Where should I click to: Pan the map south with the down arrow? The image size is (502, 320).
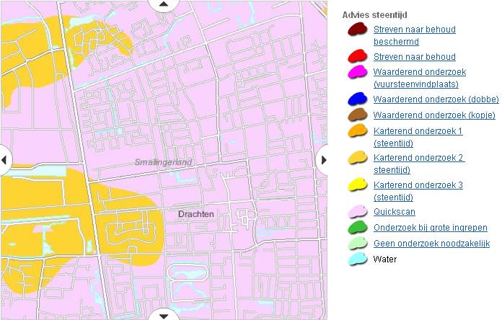point(164,316)
